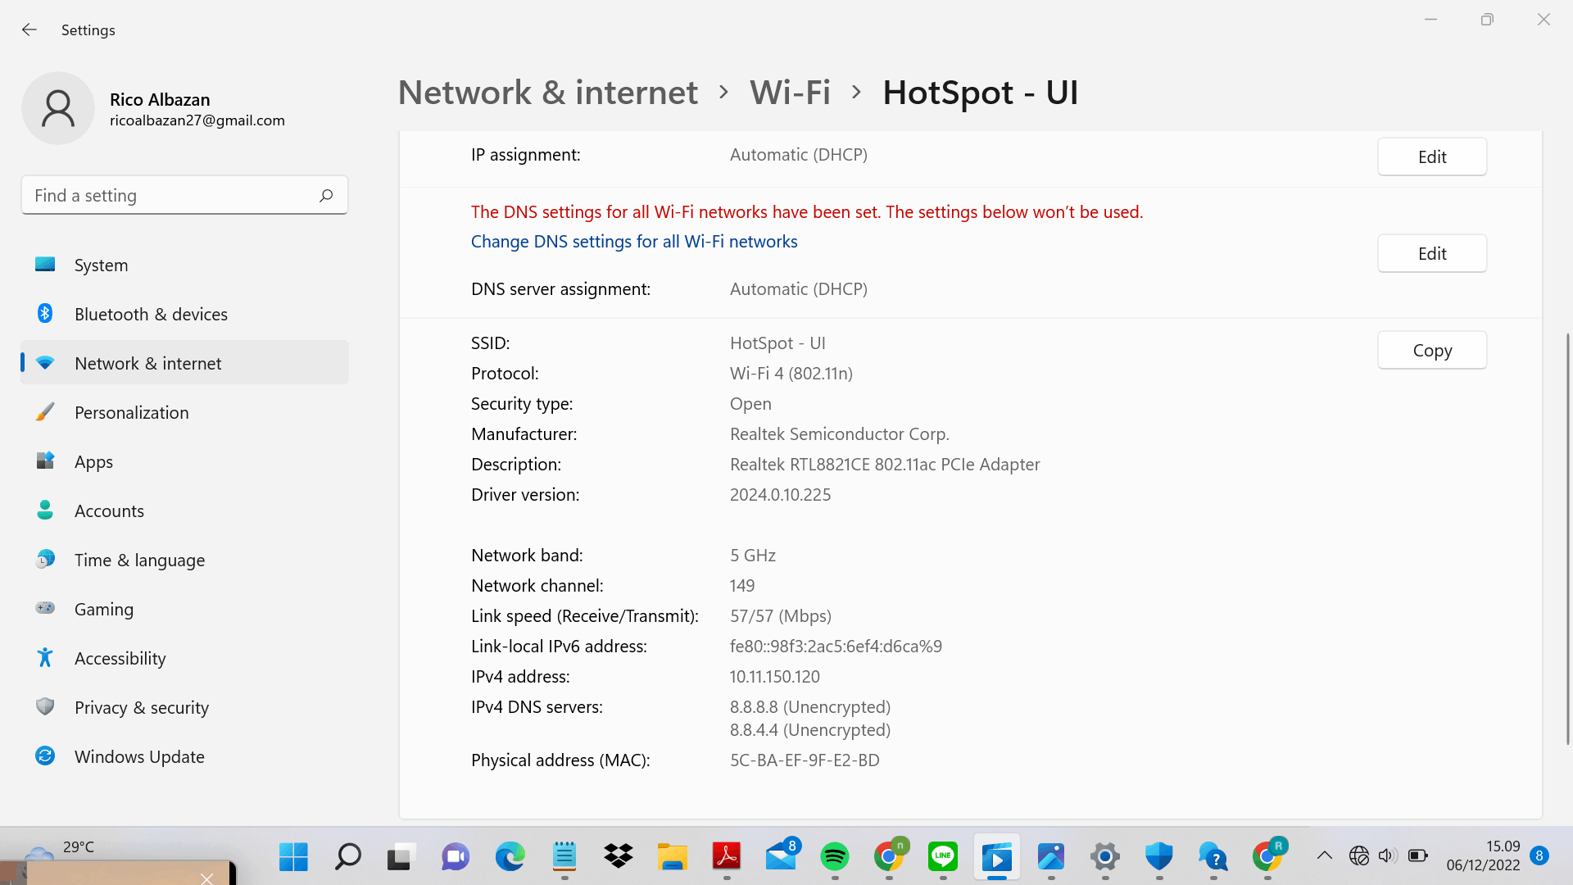
Task: Open Privacy & security page
Action: (141, 707)
